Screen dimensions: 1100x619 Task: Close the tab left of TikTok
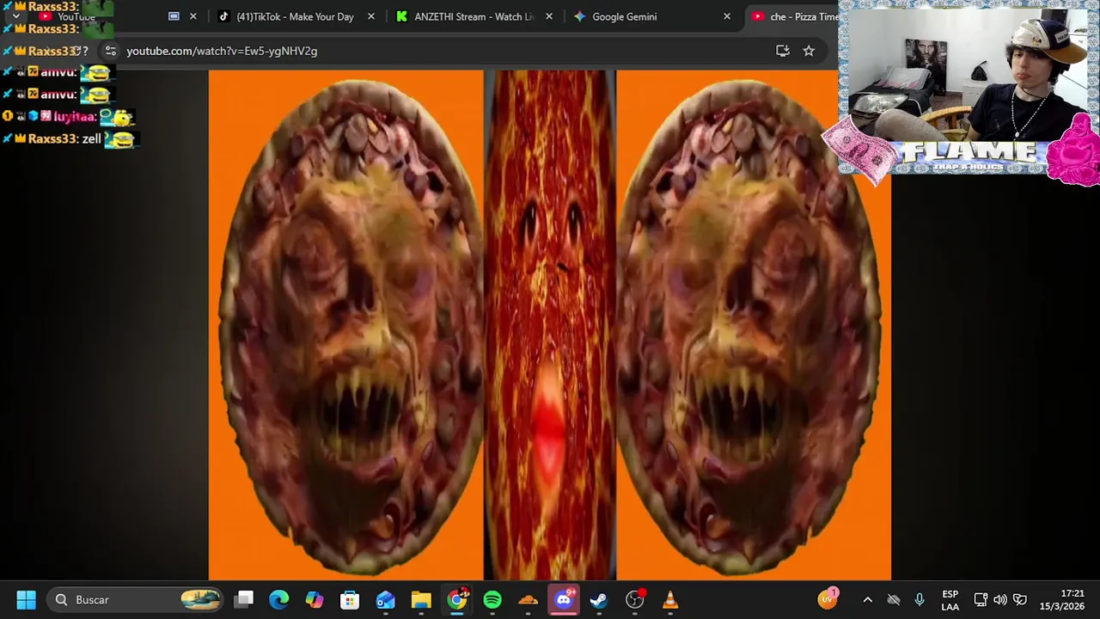[x=192, y=16]
